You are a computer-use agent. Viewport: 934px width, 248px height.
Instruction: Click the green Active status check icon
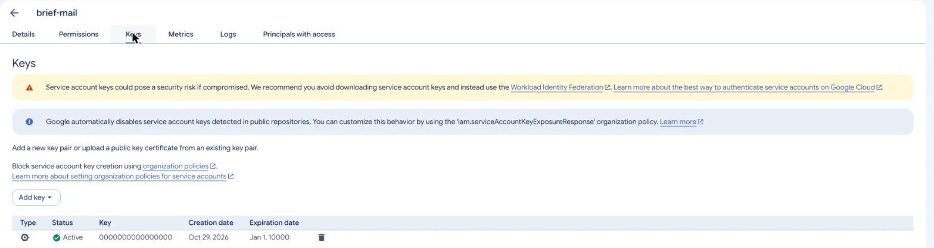coord(57,237)
